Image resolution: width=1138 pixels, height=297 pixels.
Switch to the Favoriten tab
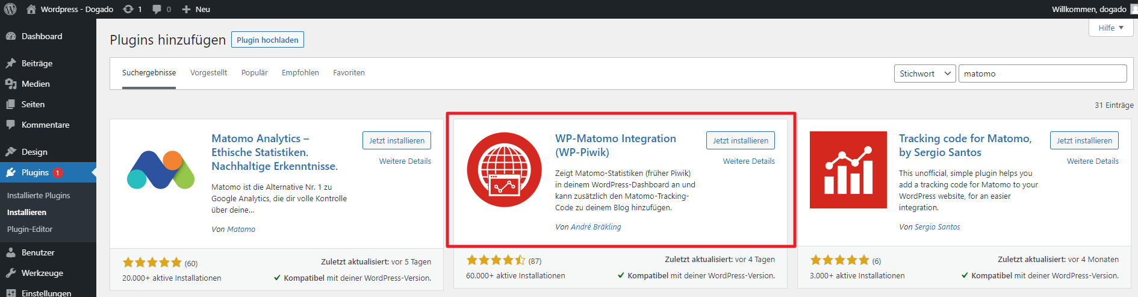tap(349, 73)
